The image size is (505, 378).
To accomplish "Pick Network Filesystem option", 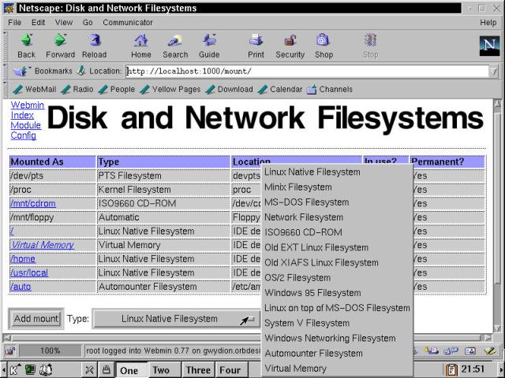I will point(304,217).
